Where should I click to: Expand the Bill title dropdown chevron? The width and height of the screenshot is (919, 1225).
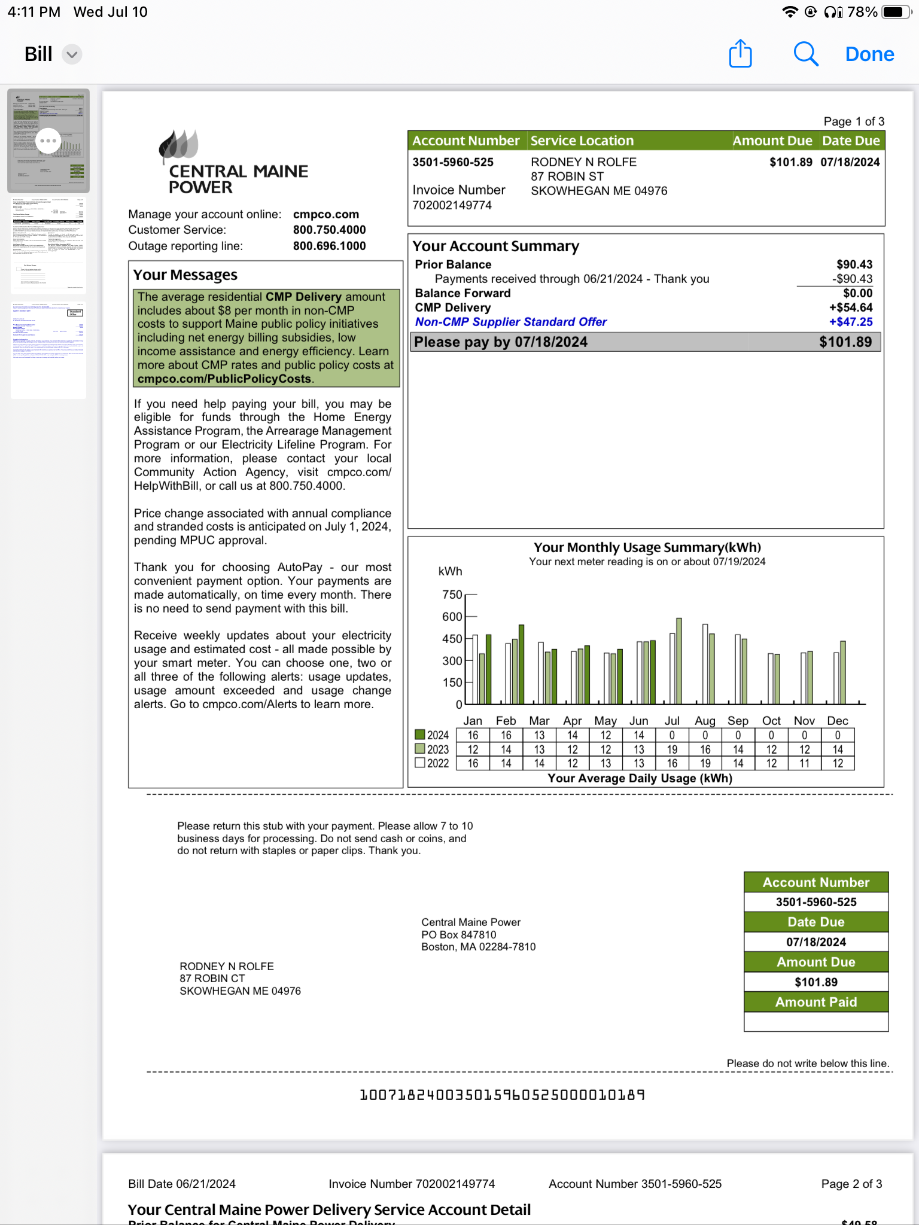coord(72,54)
